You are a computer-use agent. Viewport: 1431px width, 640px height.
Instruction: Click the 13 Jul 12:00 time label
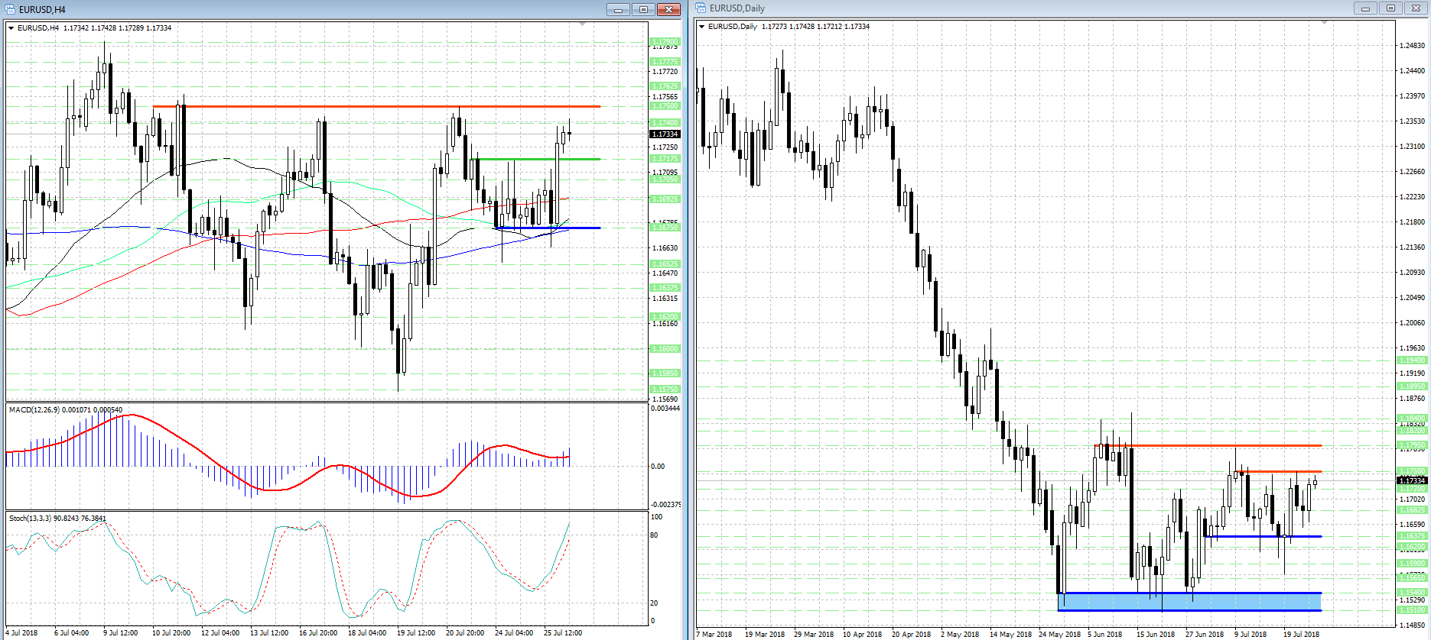[269, 633]
